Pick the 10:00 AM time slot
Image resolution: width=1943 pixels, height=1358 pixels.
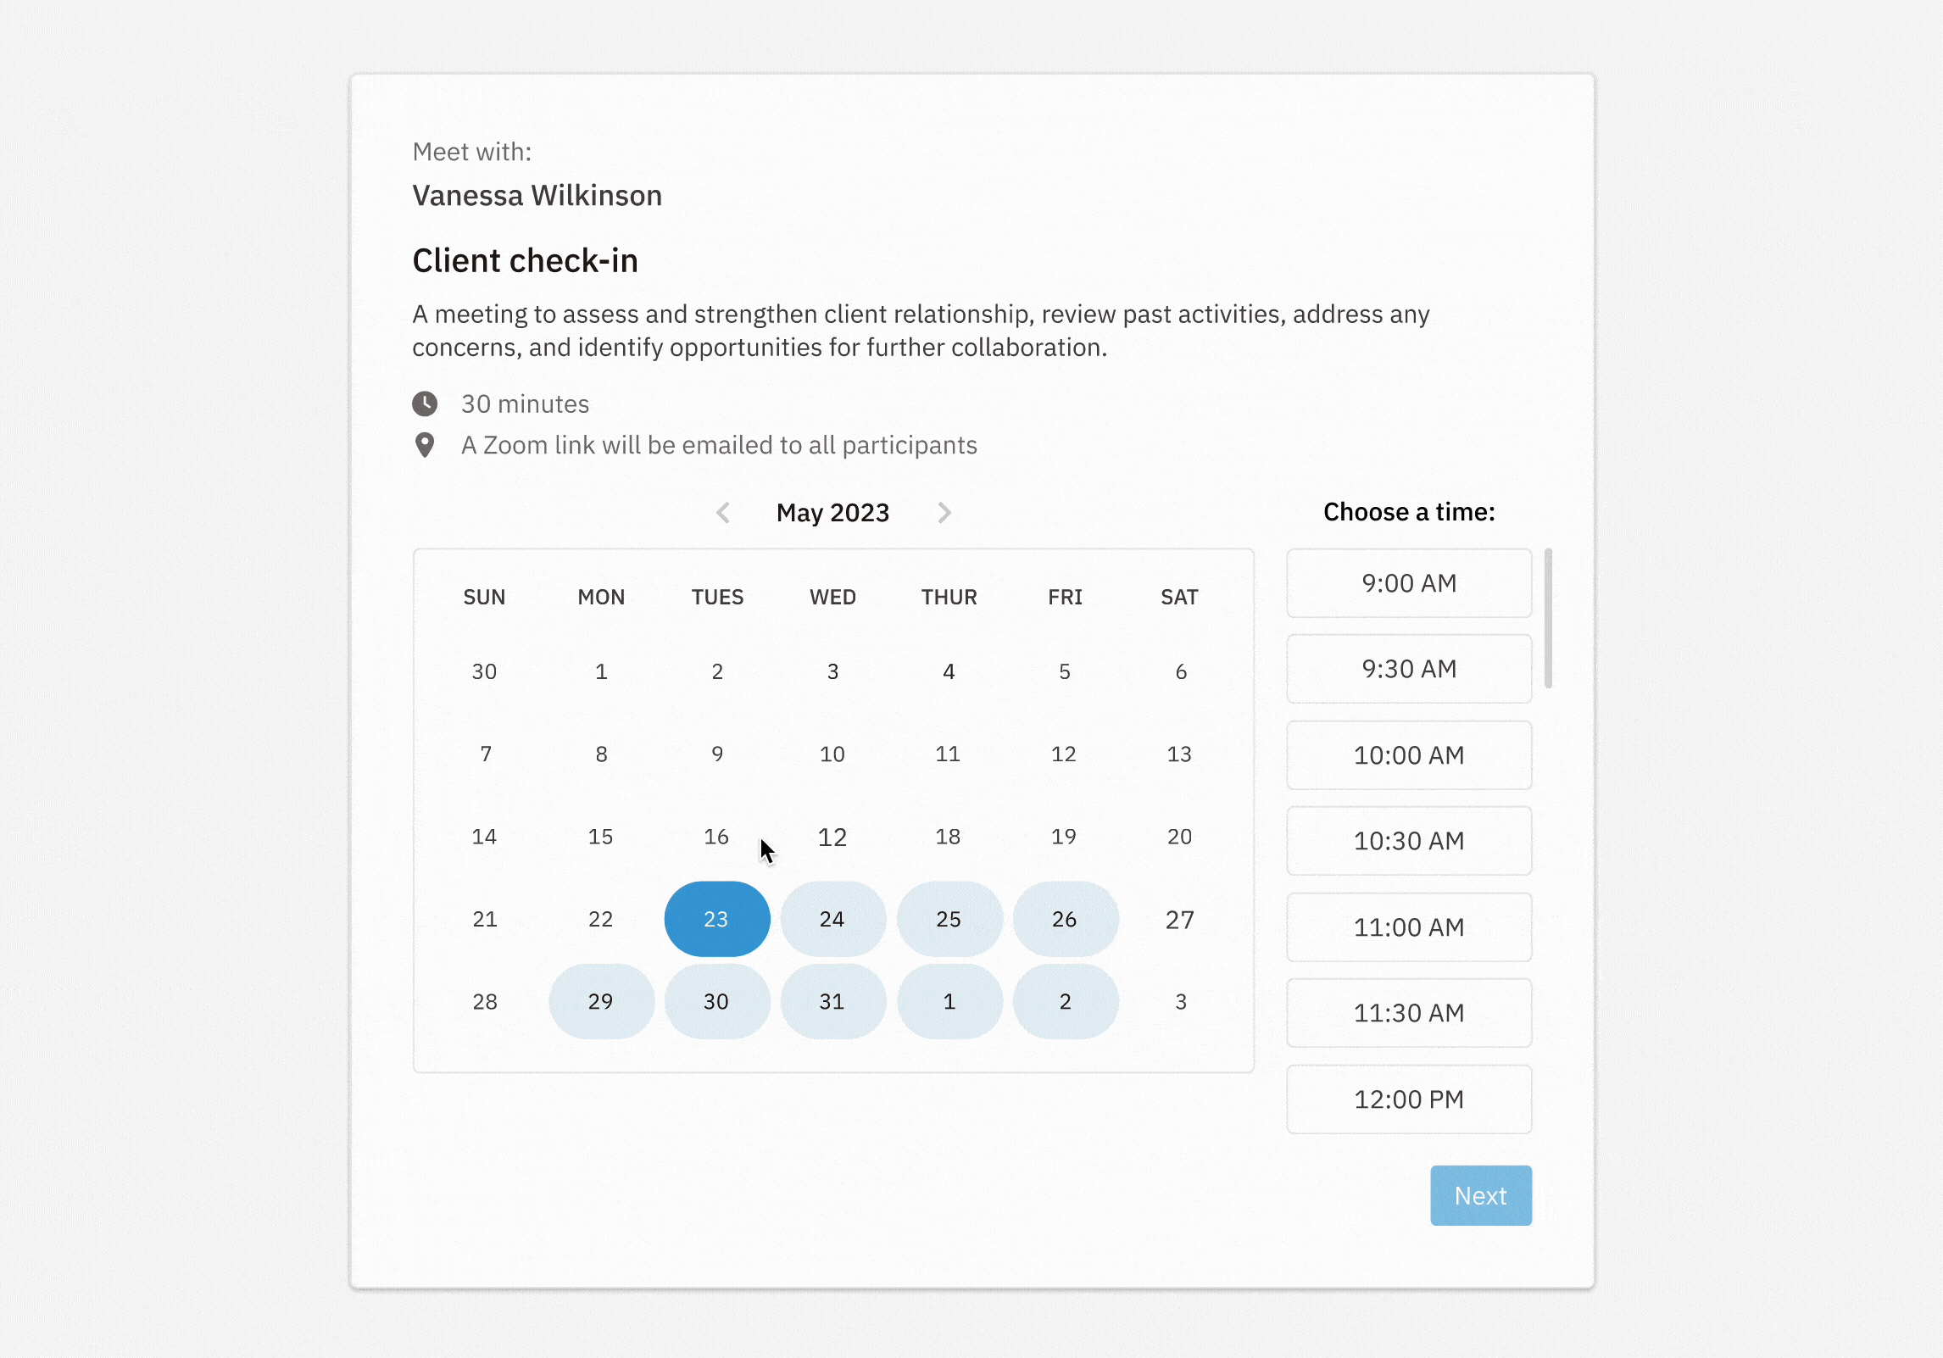point(1408,755)
